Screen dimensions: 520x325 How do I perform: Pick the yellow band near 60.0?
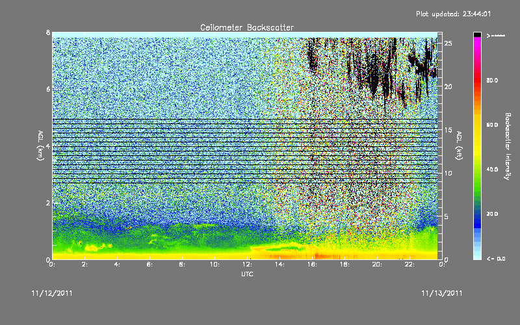pyautogui.click(x=477, y=125)
